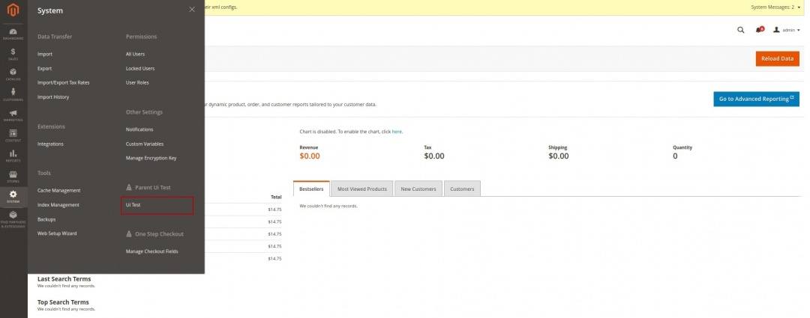Open the Dashboard sidebar icon
The width and height of the screenshot is (810, 318).
tap(13, 34)
